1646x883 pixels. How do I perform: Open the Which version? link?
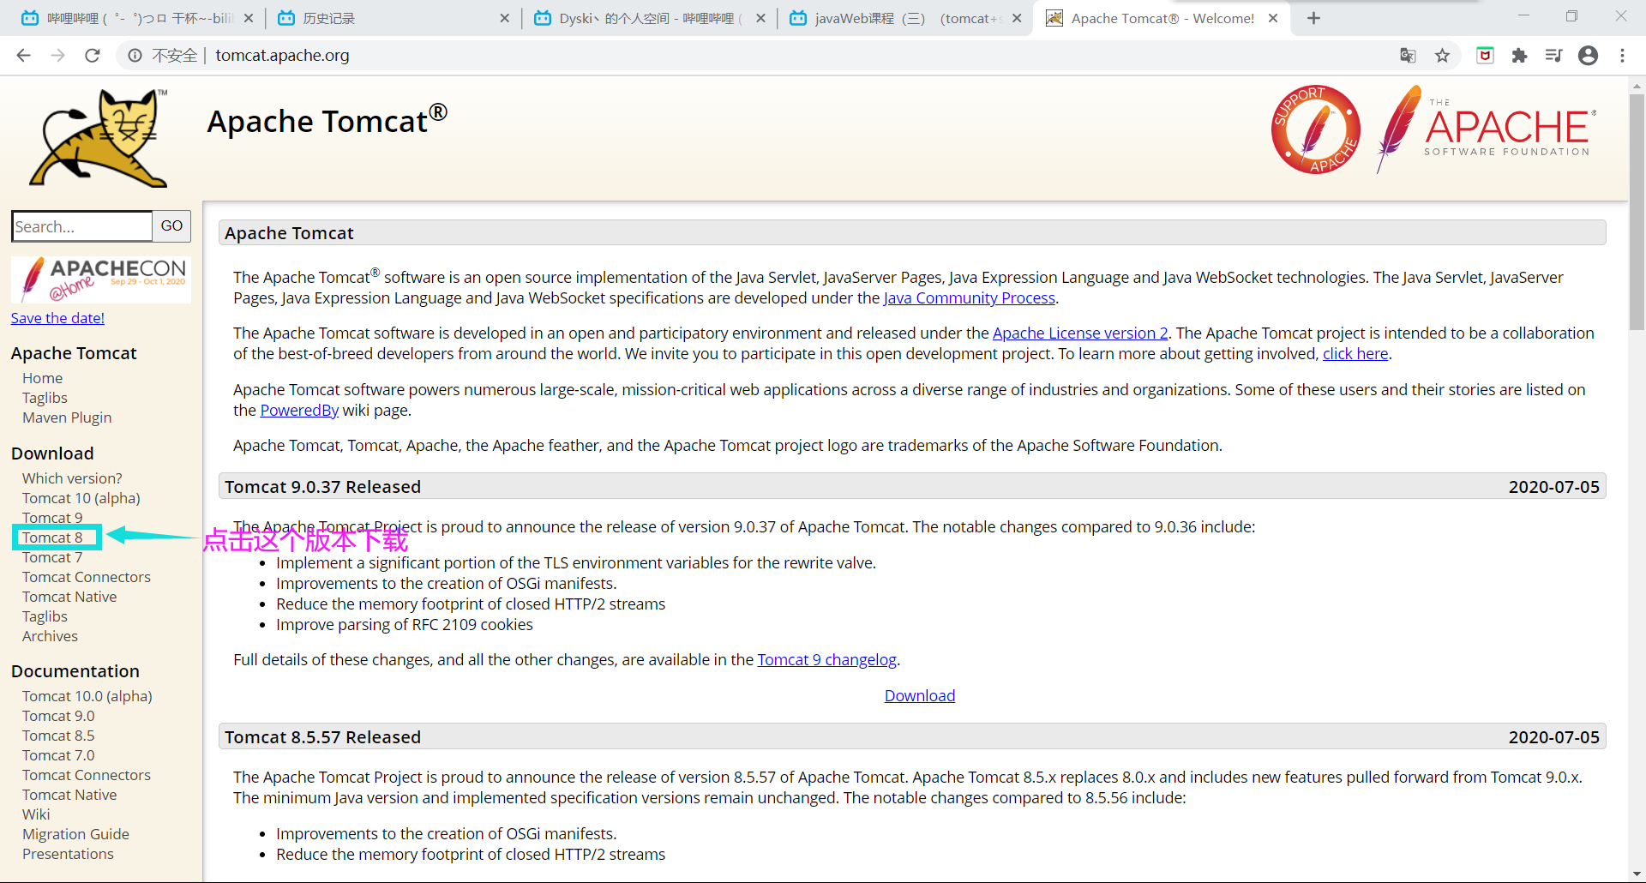tap(72, 478)
